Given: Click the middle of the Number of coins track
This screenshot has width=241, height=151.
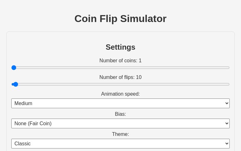Looking at the screenshot, I should coord(120,68).
